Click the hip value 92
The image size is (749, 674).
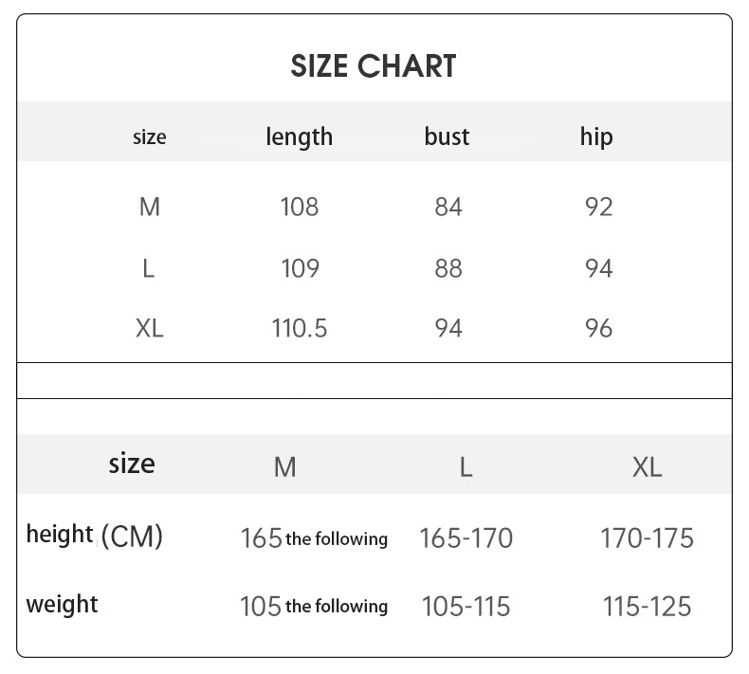click(598, 207)
